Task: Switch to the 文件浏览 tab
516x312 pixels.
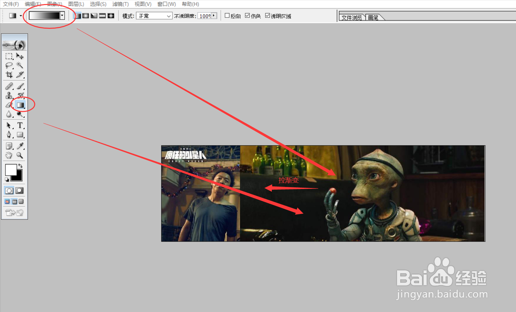Action: (x=352, y=18)
